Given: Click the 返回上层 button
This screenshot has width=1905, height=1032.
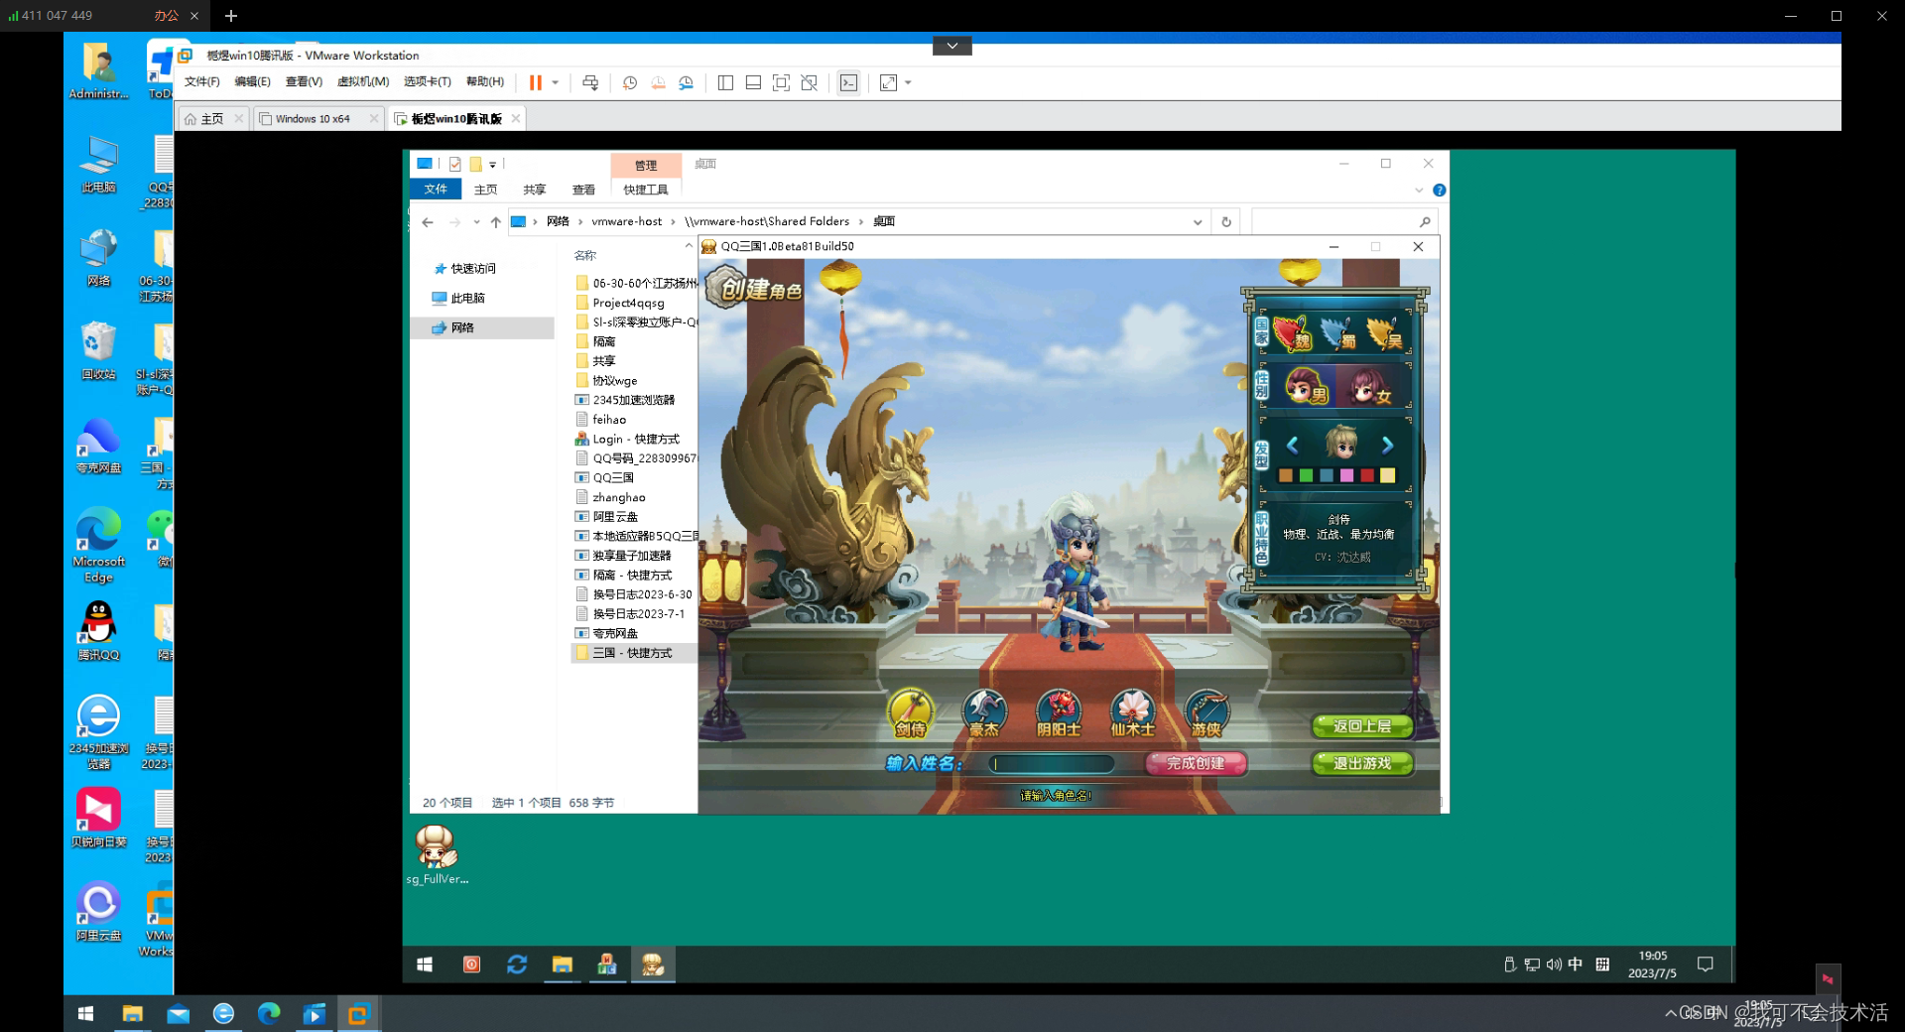Looking at the screenshot, I should (x=1362, y=726).
